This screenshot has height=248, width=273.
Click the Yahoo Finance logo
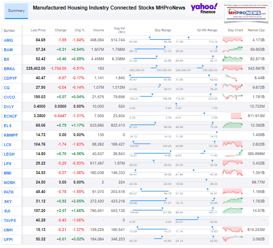204,9
